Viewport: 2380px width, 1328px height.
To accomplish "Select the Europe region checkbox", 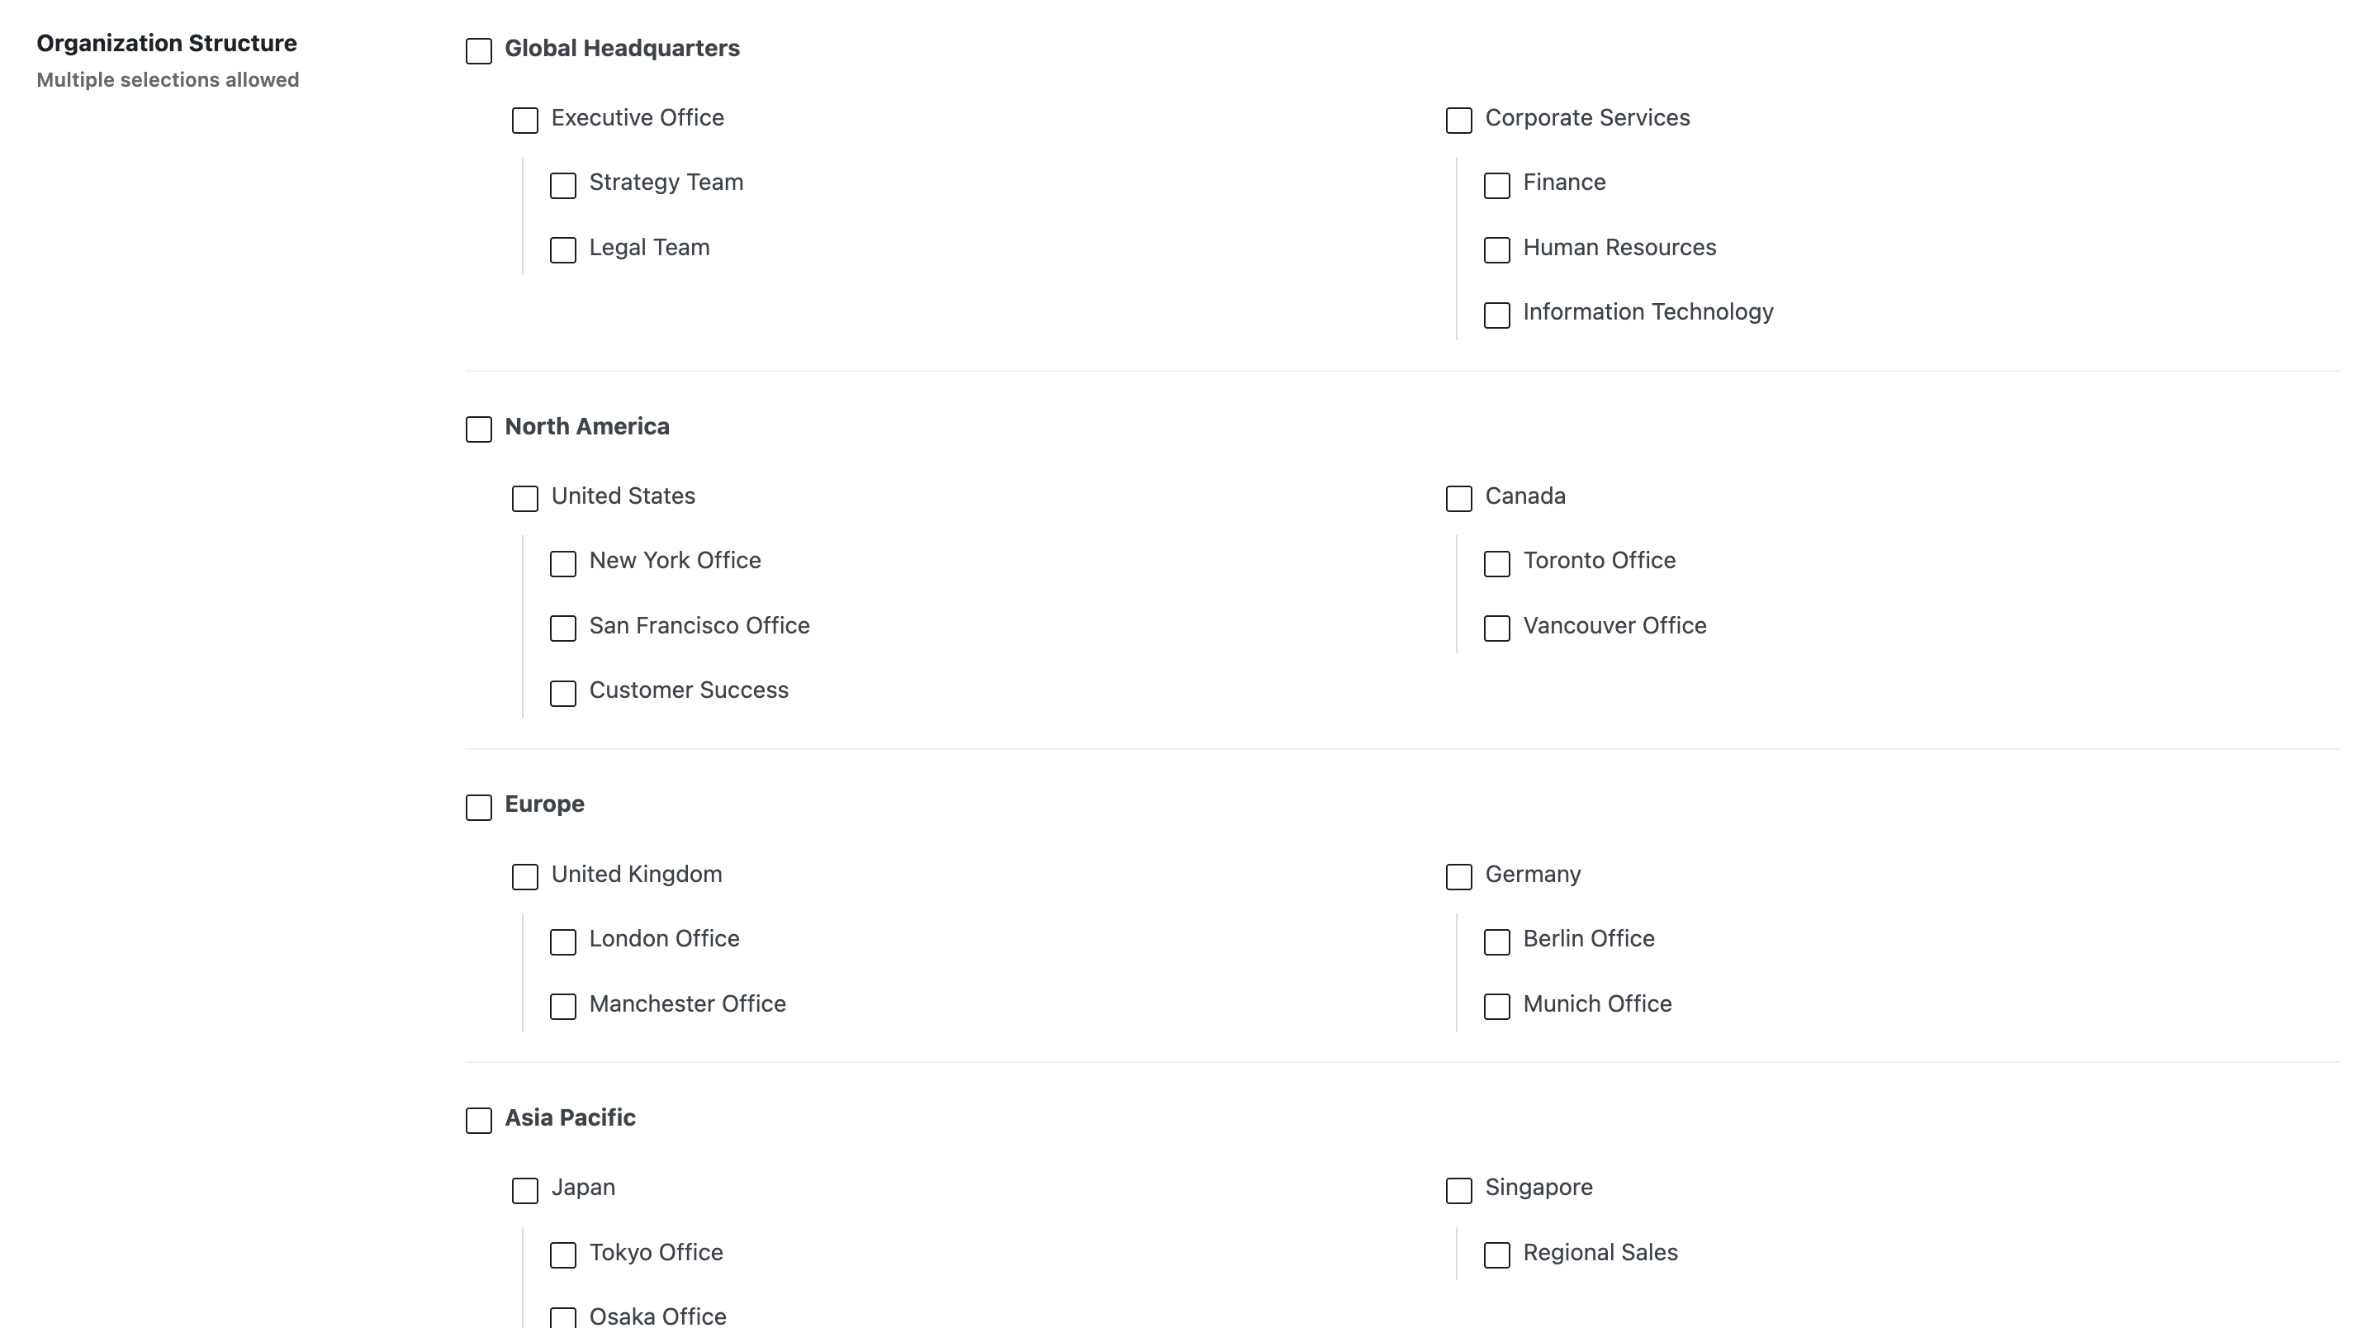I will click(x=479, y=807).
